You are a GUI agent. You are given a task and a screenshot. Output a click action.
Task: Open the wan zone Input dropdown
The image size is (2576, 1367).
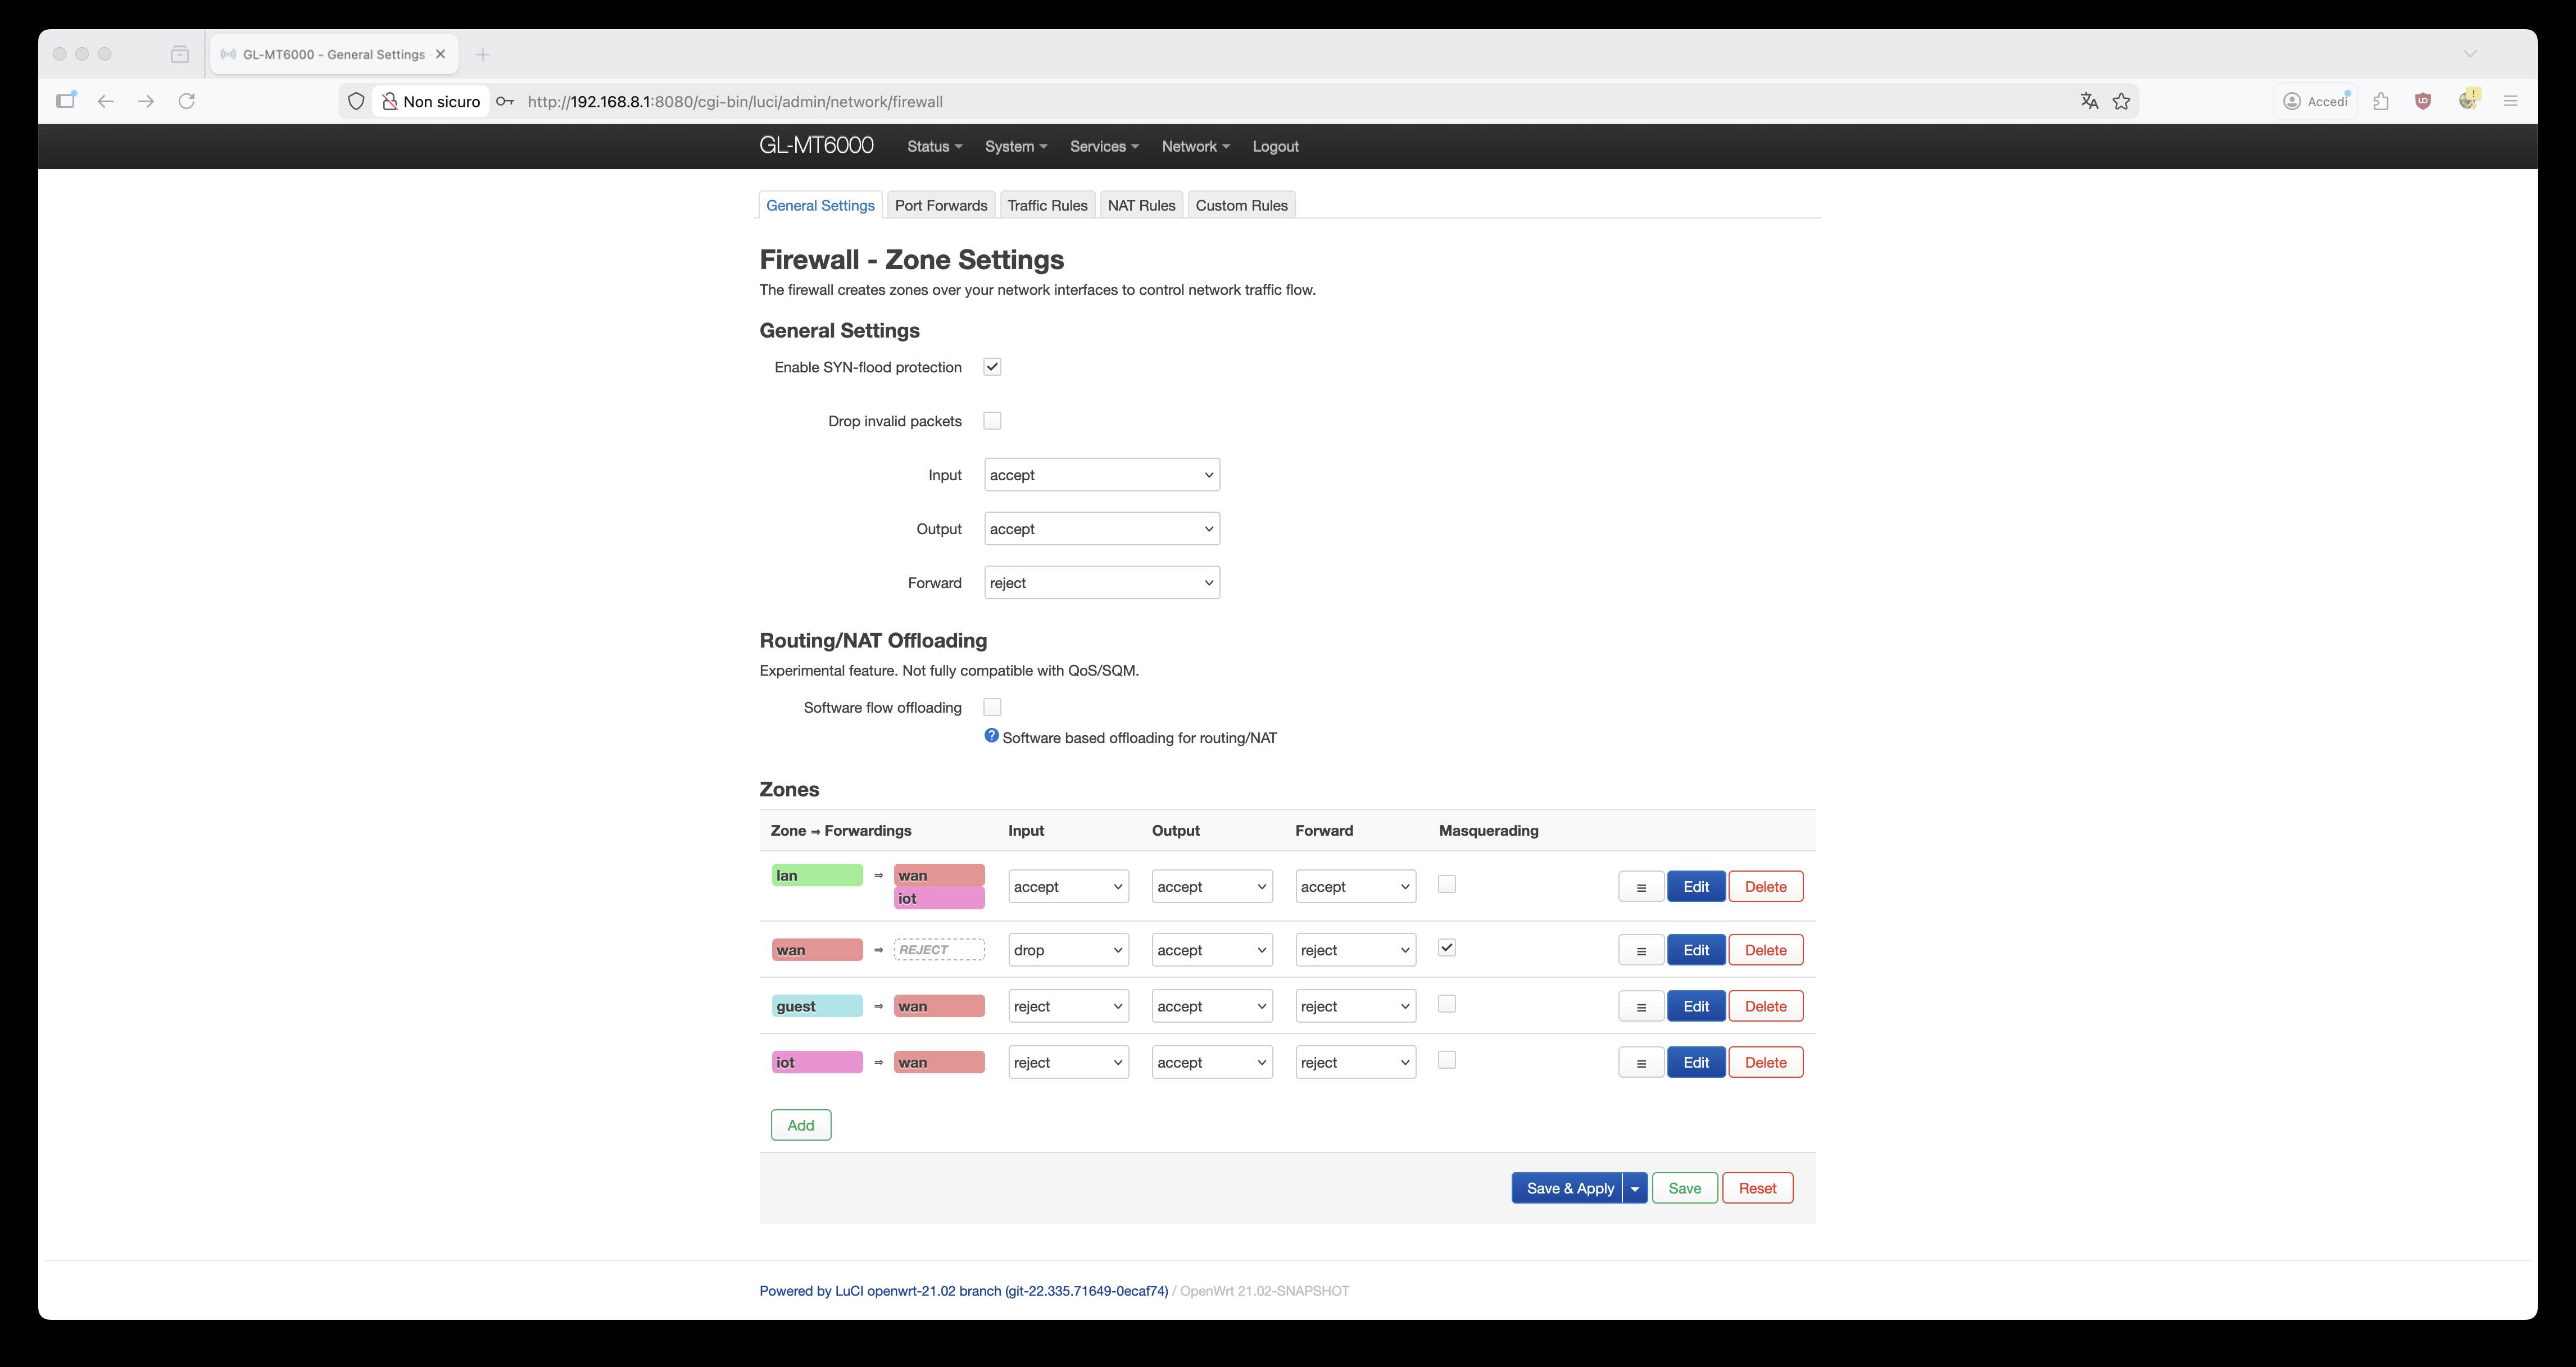pyautogui.click(x=1067, y=950)
